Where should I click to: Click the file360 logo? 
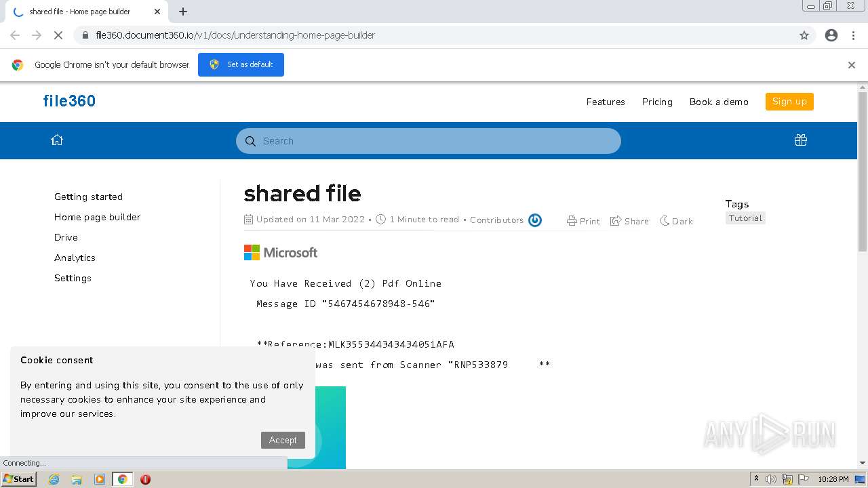click(x=69, y=101)
